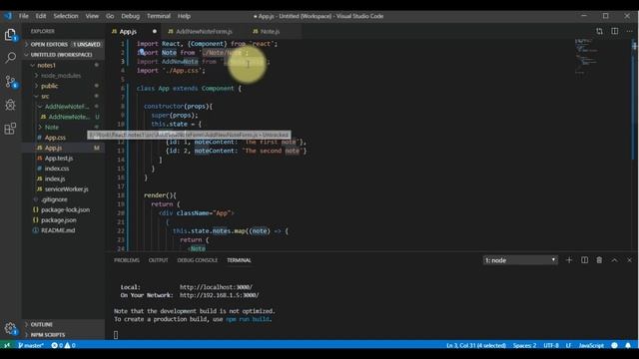The image size is (639, 359).
Task: Collapse the notes1 folder
Action: [64, 65]
